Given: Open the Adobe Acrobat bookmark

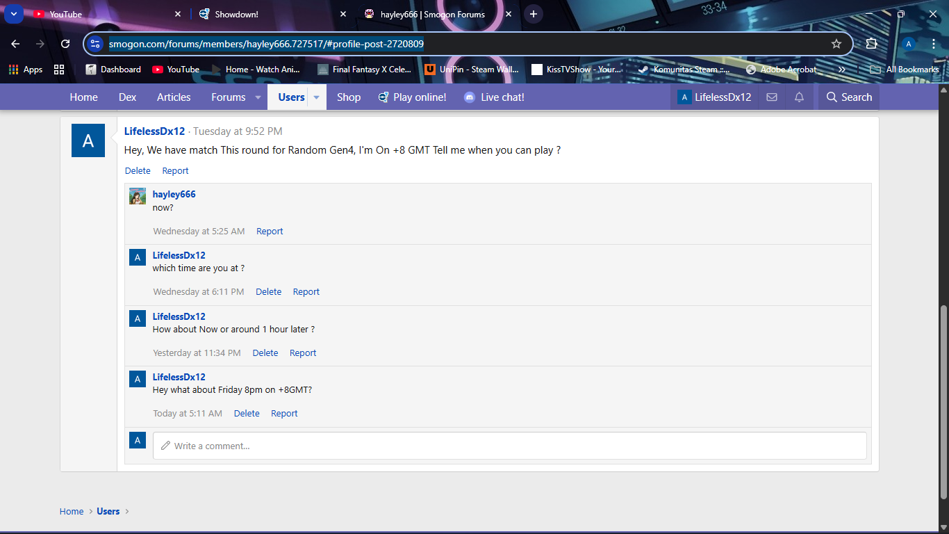Looking at the screenshot, I should pyautogui.click(x=782, y=70).
